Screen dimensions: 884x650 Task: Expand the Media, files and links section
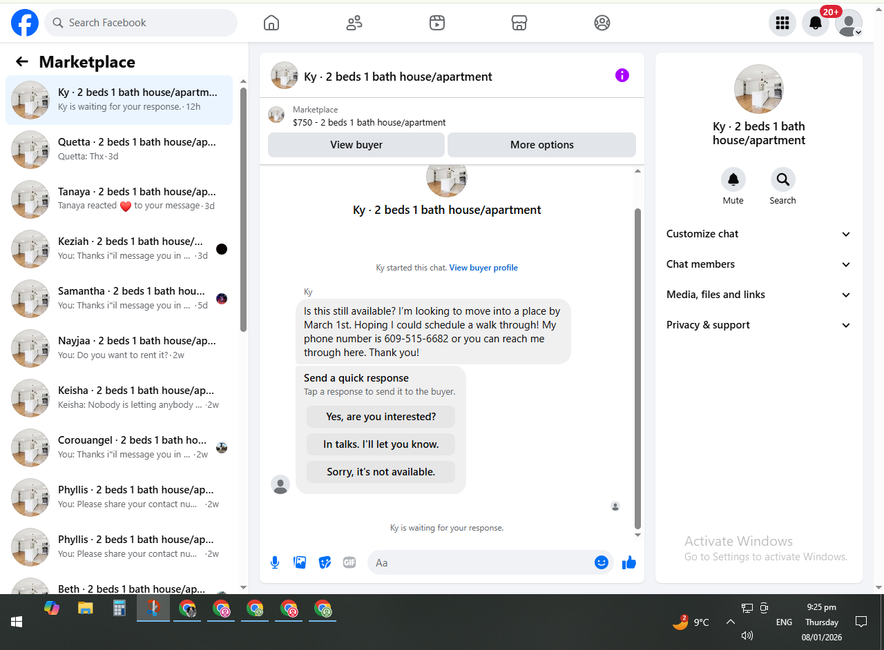tap(759, 295)
